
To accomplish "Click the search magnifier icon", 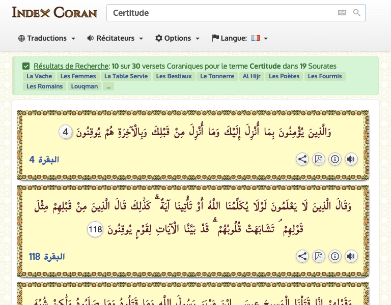I will 357,13.
